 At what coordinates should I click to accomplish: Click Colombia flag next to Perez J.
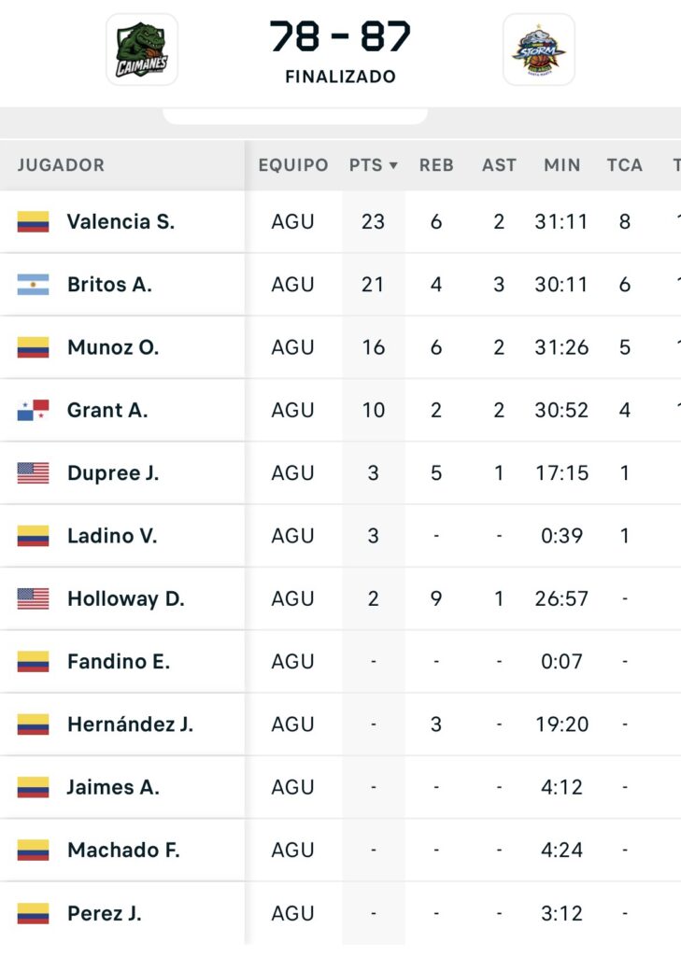33,913
